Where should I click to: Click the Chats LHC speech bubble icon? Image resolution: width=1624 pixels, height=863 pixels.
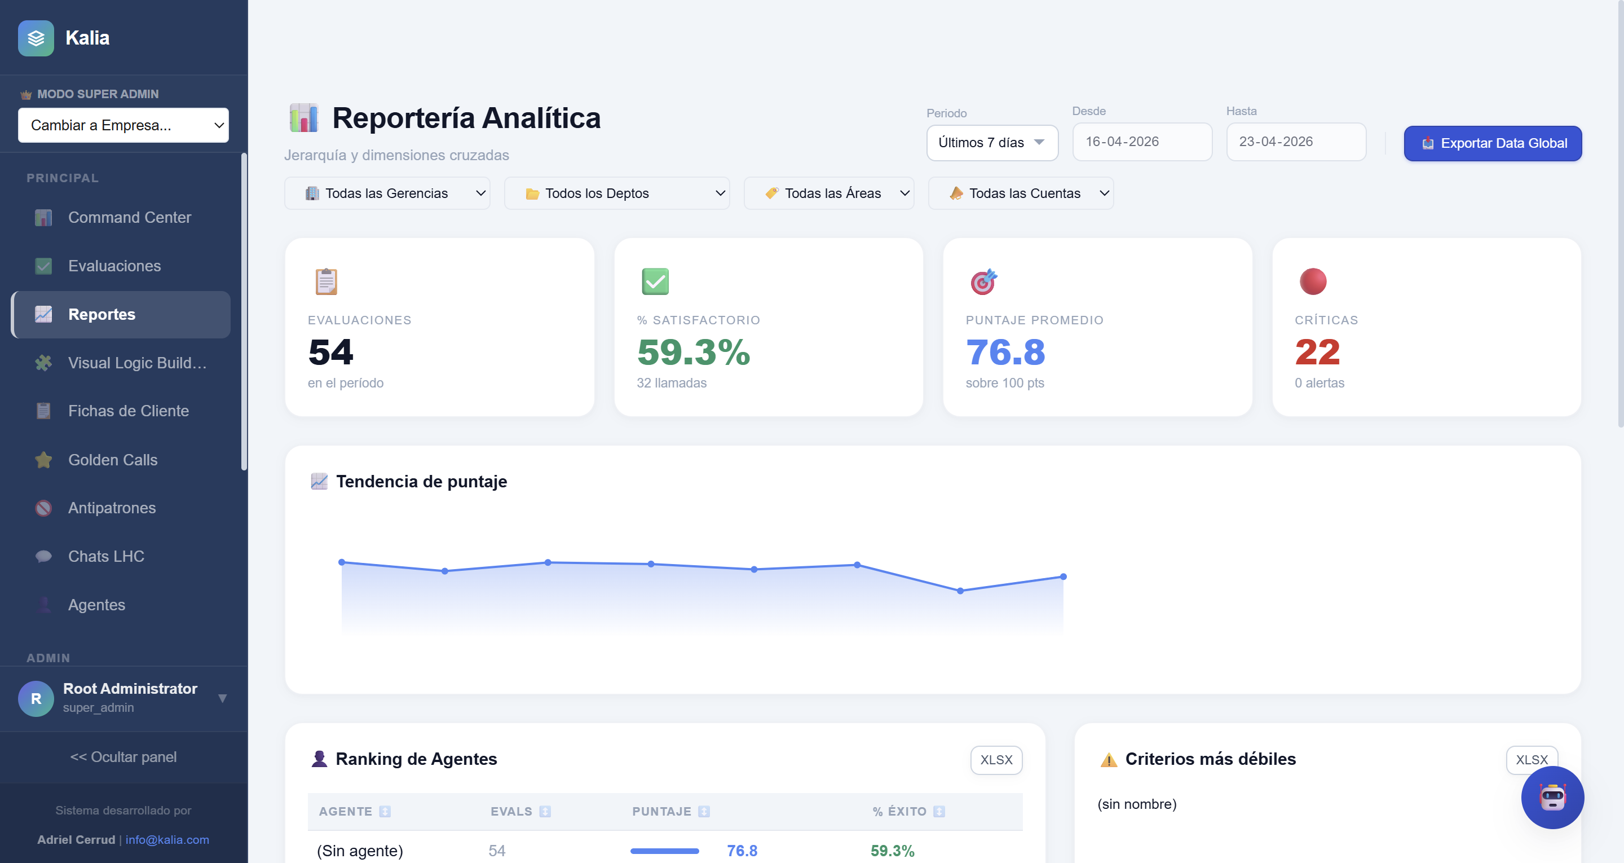tap(43, 556)
